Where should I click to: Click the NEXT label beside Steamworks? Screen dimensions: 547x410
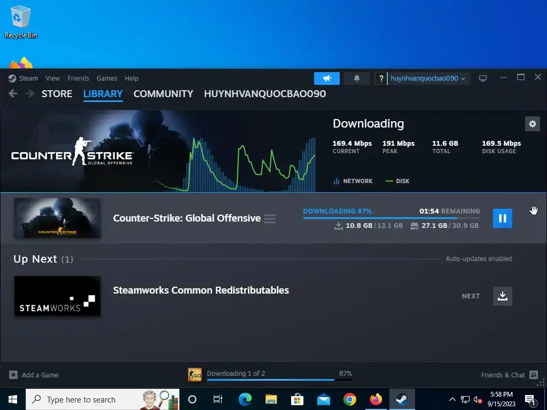point(471,296)
